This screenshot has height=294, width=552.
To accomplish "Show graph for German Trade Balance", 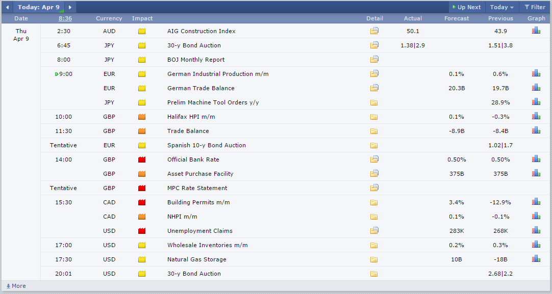I will pos(536,88).
